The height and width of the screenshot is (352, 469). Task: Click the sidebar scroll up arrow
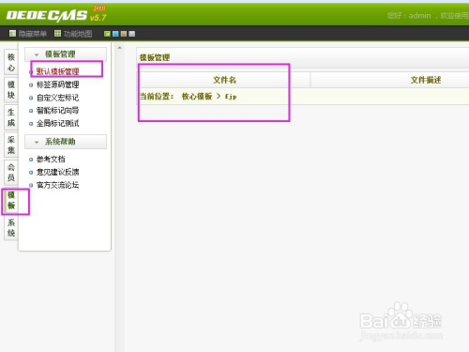point(119,48)
